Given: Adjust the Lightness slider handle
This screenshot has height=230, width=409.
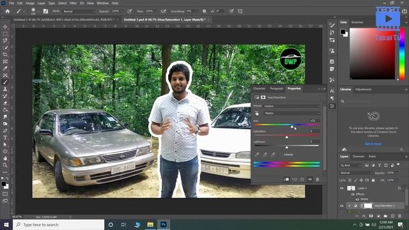Looking at the screenshot, I should pos(287,148).
